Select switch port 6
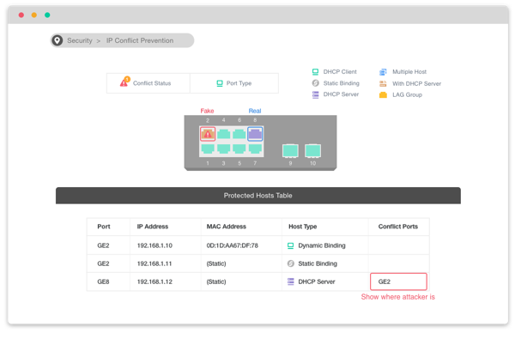The width and height of the screenshot is (521, 339). [239, 134]
